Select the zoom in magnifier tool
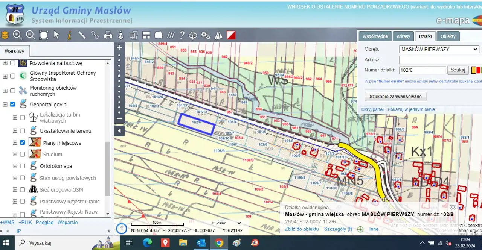The height and width of the screenshot is (250, 482). (18, 35)
